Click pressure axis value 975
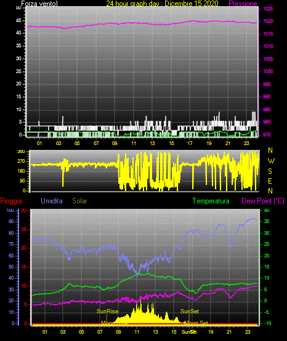The width and height of the screenshot is (287, 341). point(267,135)
